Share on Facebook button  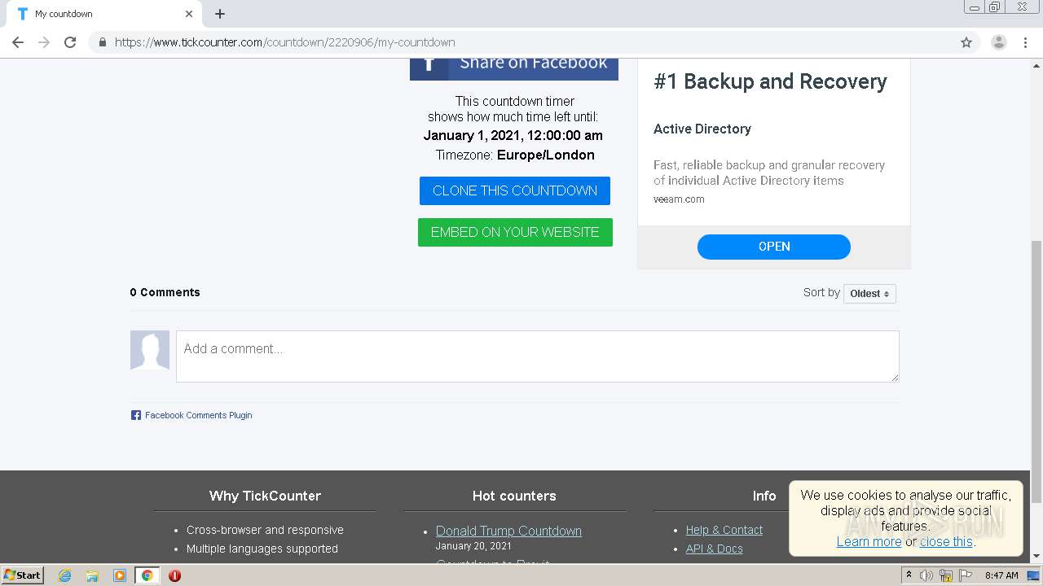[514, 68]
